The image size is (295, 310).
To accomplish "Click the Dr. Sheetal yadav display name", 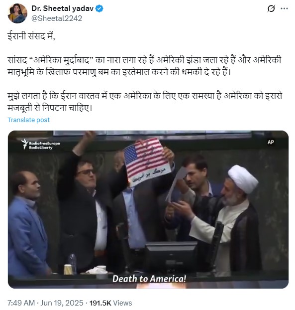I will 62,8.
